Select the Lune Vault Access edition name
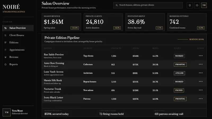This screenshot has height=119, width=212. coord(54,72)
